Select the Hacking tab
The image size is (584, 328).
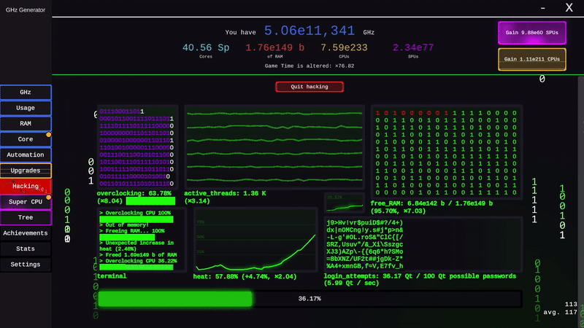(26, 186)
